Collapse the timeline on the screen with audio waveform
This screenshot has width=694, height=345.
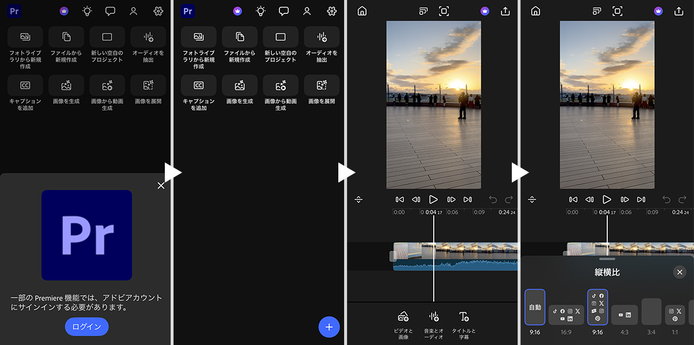359,199
